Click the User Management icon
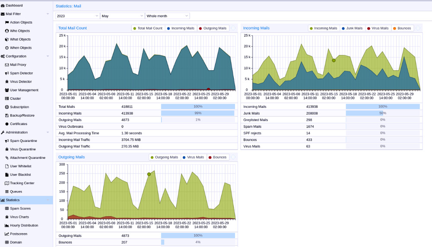This screenshot has height=247, width=432. pos(7,90)
